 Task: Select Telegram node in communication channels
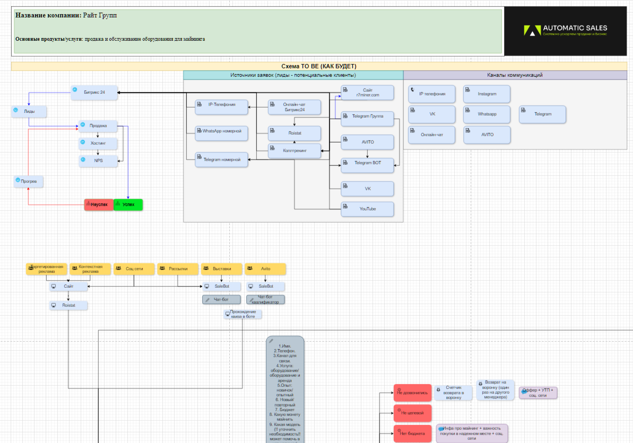542,114
